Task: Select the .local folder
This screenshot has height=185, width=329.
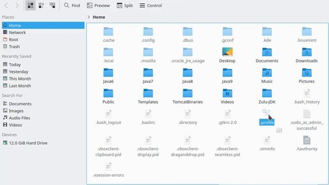Action: pyautogui.click(x=108, y=55)
